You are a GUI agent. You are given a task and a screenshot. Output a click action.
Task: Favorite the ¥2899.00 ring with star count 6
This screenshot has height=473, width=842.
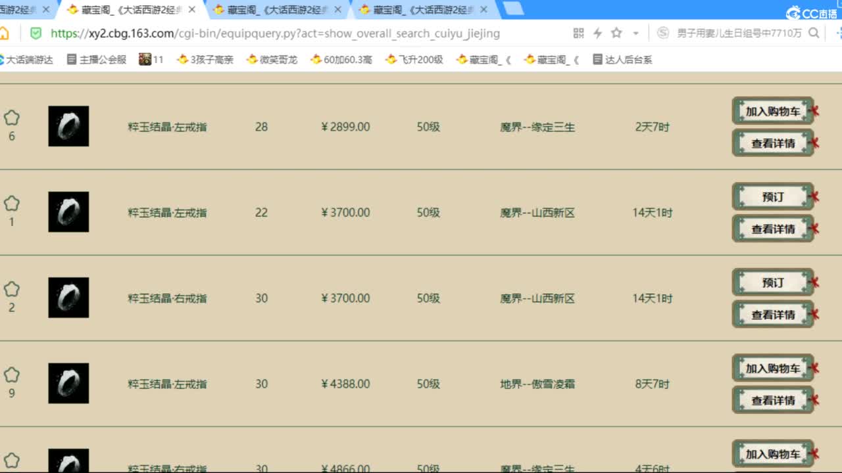point(11,118)
